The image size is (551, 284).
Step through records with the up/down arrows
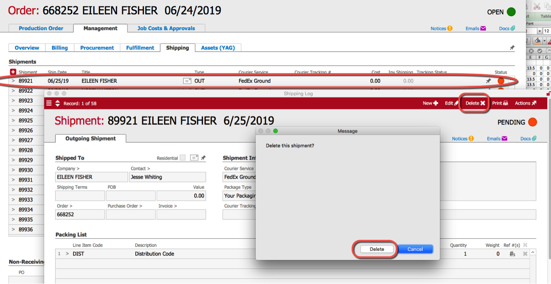(x=57, y=103)
